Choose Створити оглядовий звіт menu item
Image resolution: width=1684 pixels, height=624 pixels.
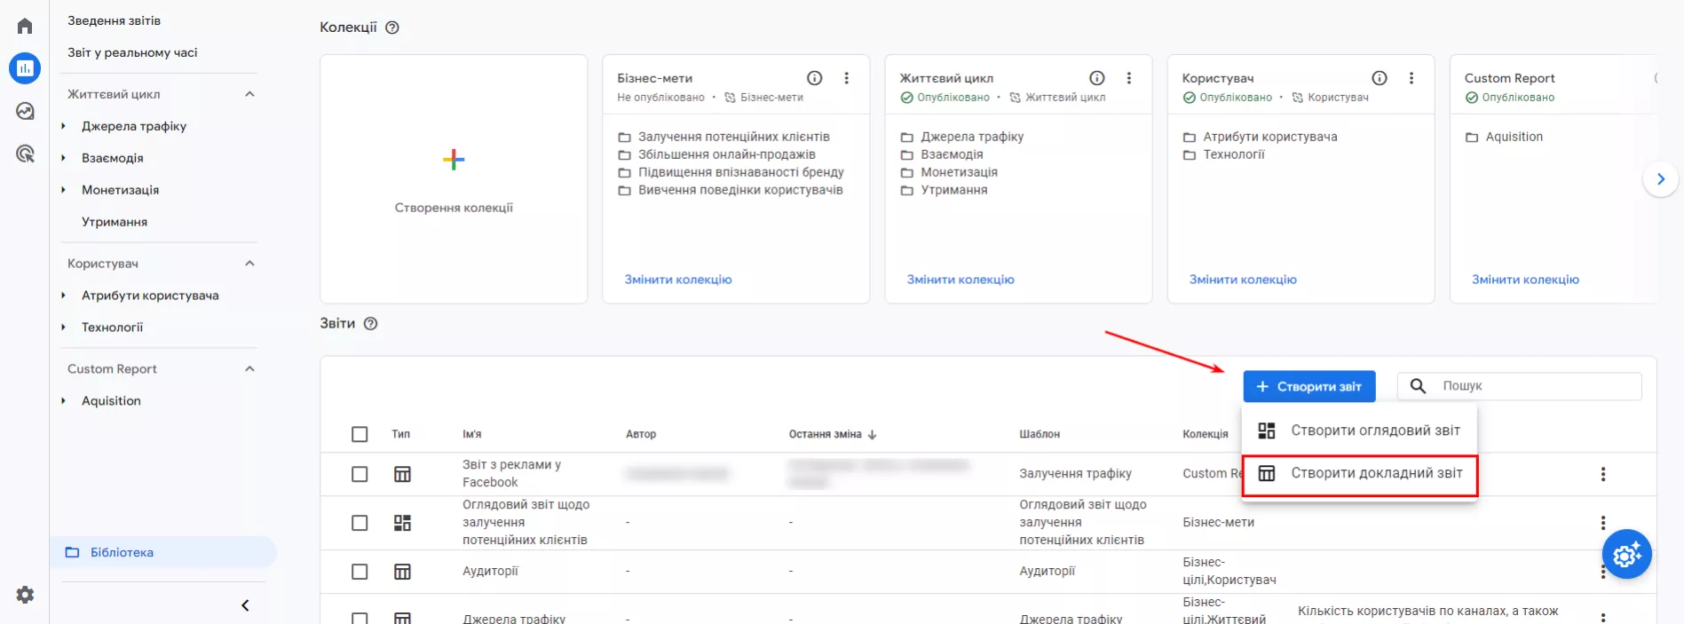click(x=1359, y=430)
